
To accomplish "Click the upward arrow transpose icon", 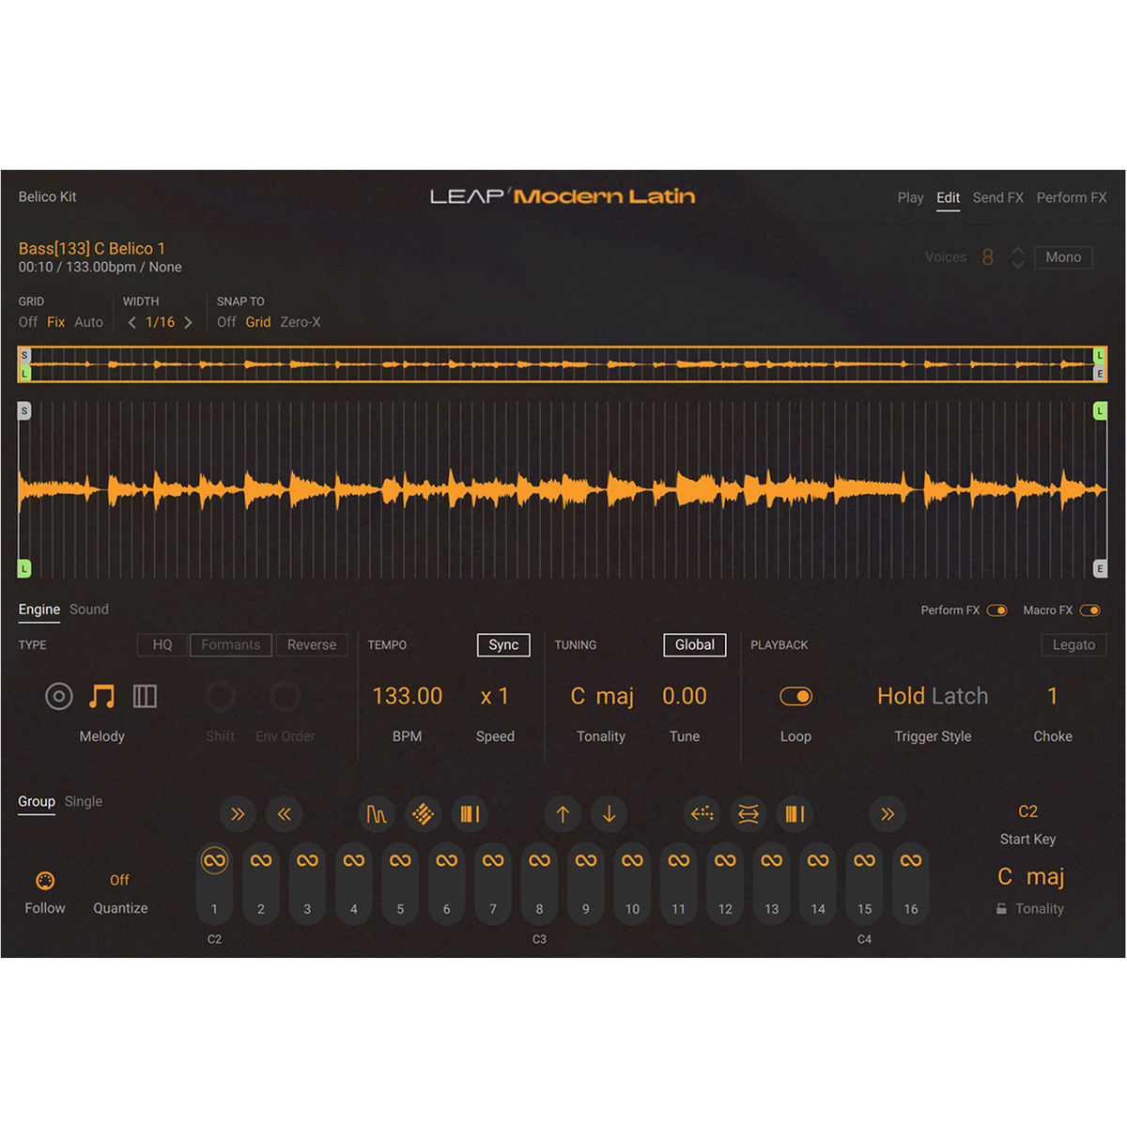I will (563, 814).
